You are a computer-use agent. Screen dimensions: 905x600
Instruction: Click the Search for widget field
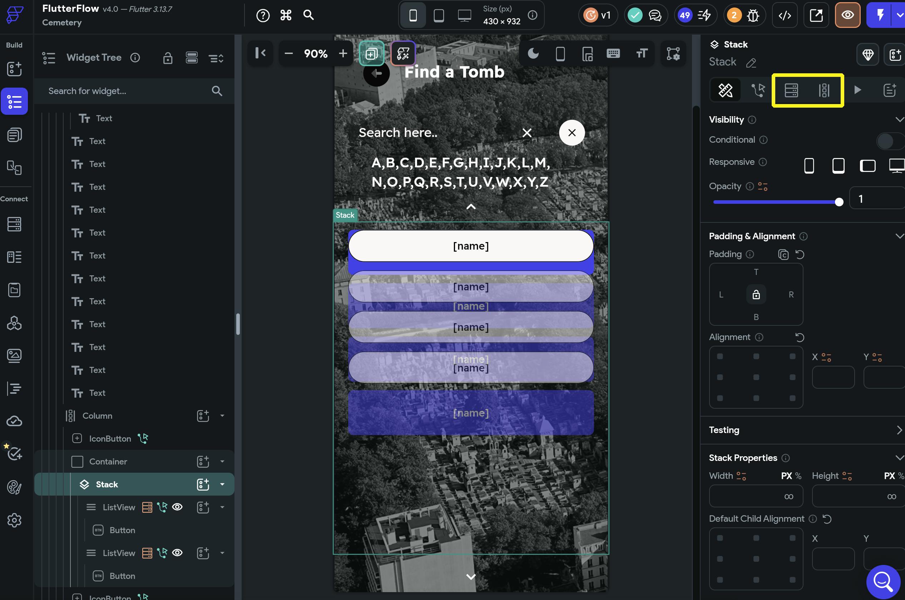(126, 91)
